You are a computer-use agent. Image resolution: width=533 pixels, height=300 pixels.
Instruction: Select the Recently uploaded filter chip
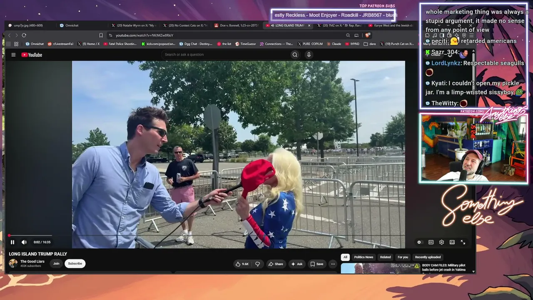[x=428, y=257]
